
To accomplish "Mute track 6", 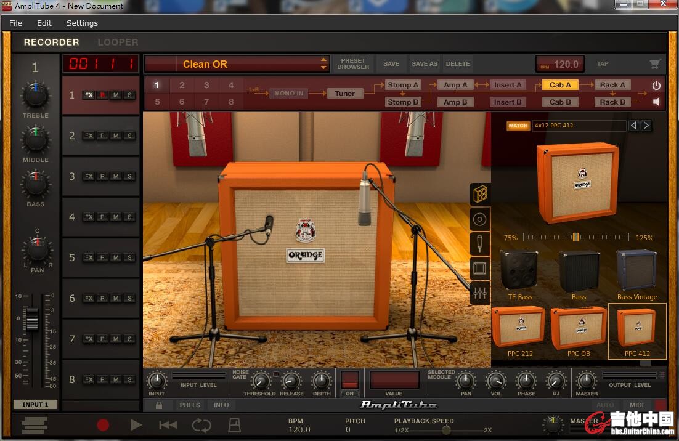I will (116, 299).
